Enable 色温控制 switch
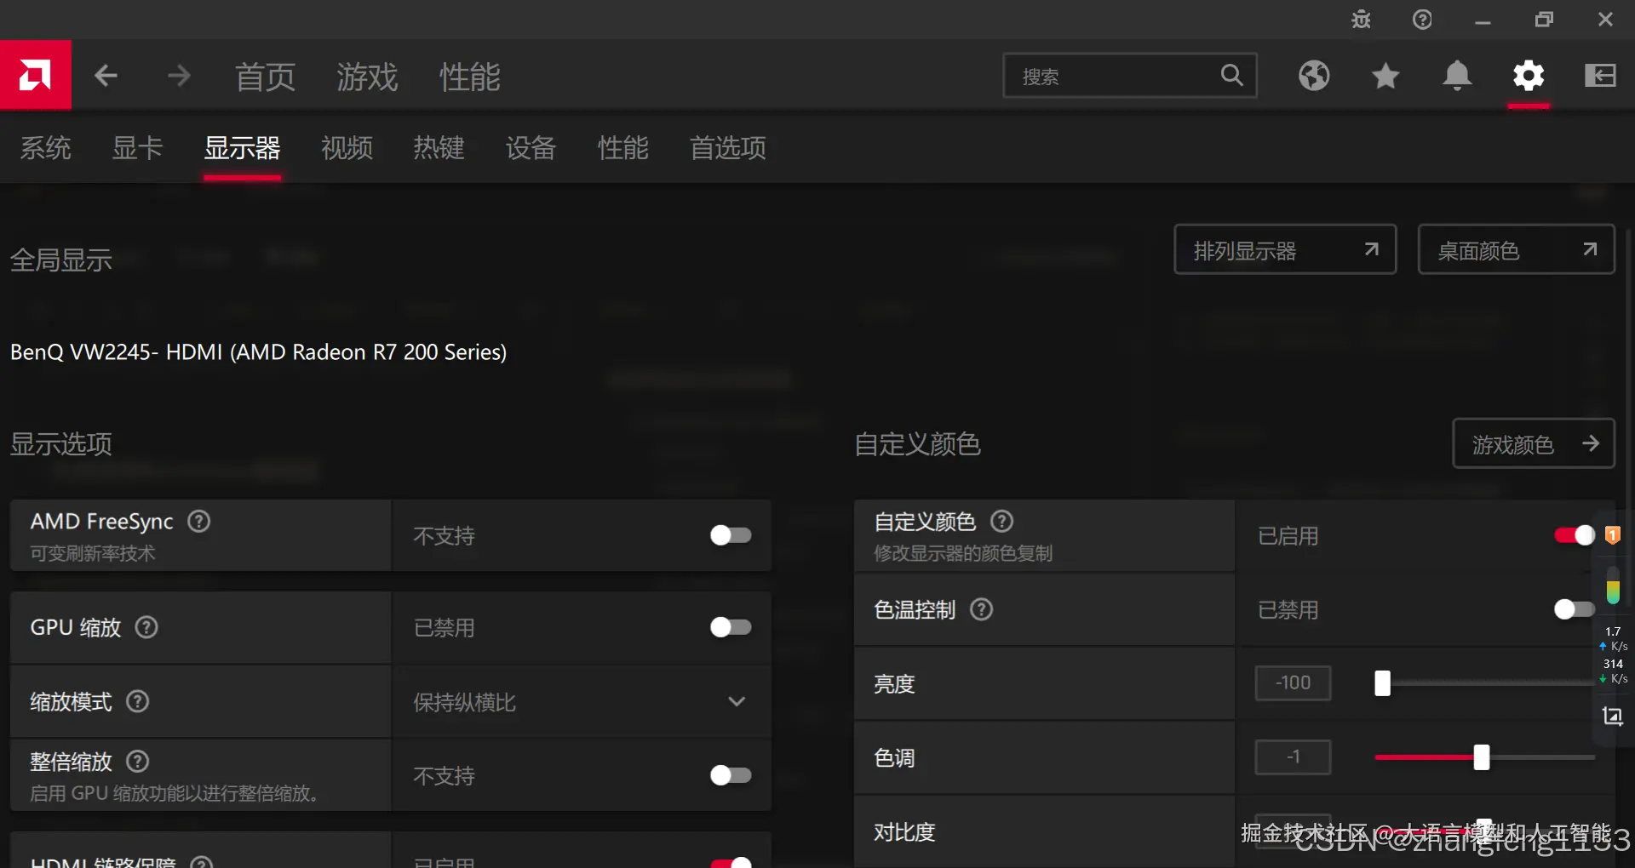This screenshot has width=1635, height=868. coord(1575,609)
